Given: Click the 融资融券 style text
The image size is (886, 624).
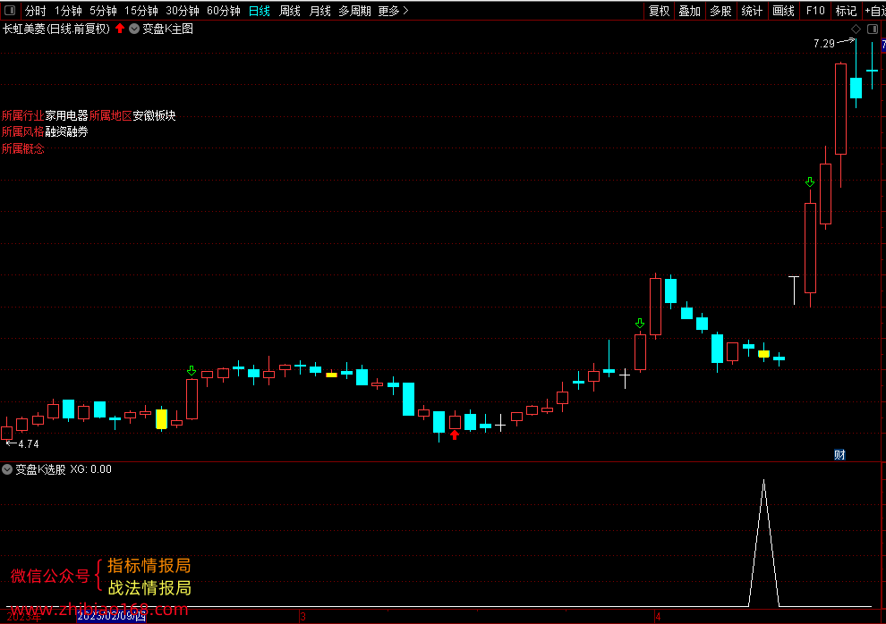Looking at the screenshot, I should (67, 132).
